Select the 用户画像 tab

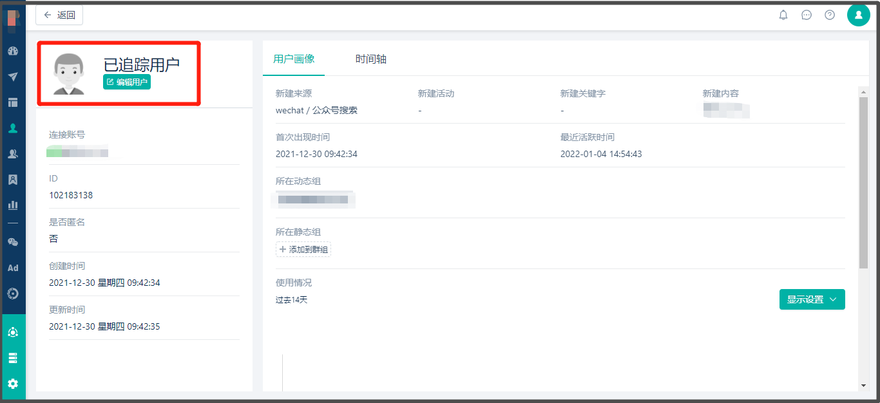coord(294,59)
